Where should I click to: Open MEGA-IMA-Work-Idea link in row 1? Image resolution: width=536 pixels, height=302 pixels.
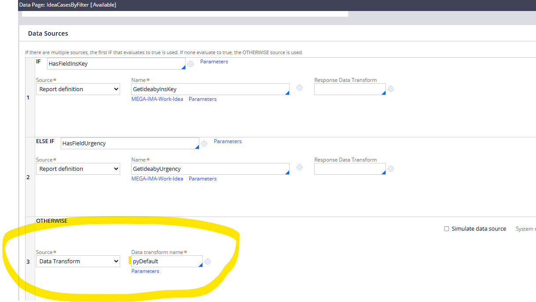(x=157, y=99)
